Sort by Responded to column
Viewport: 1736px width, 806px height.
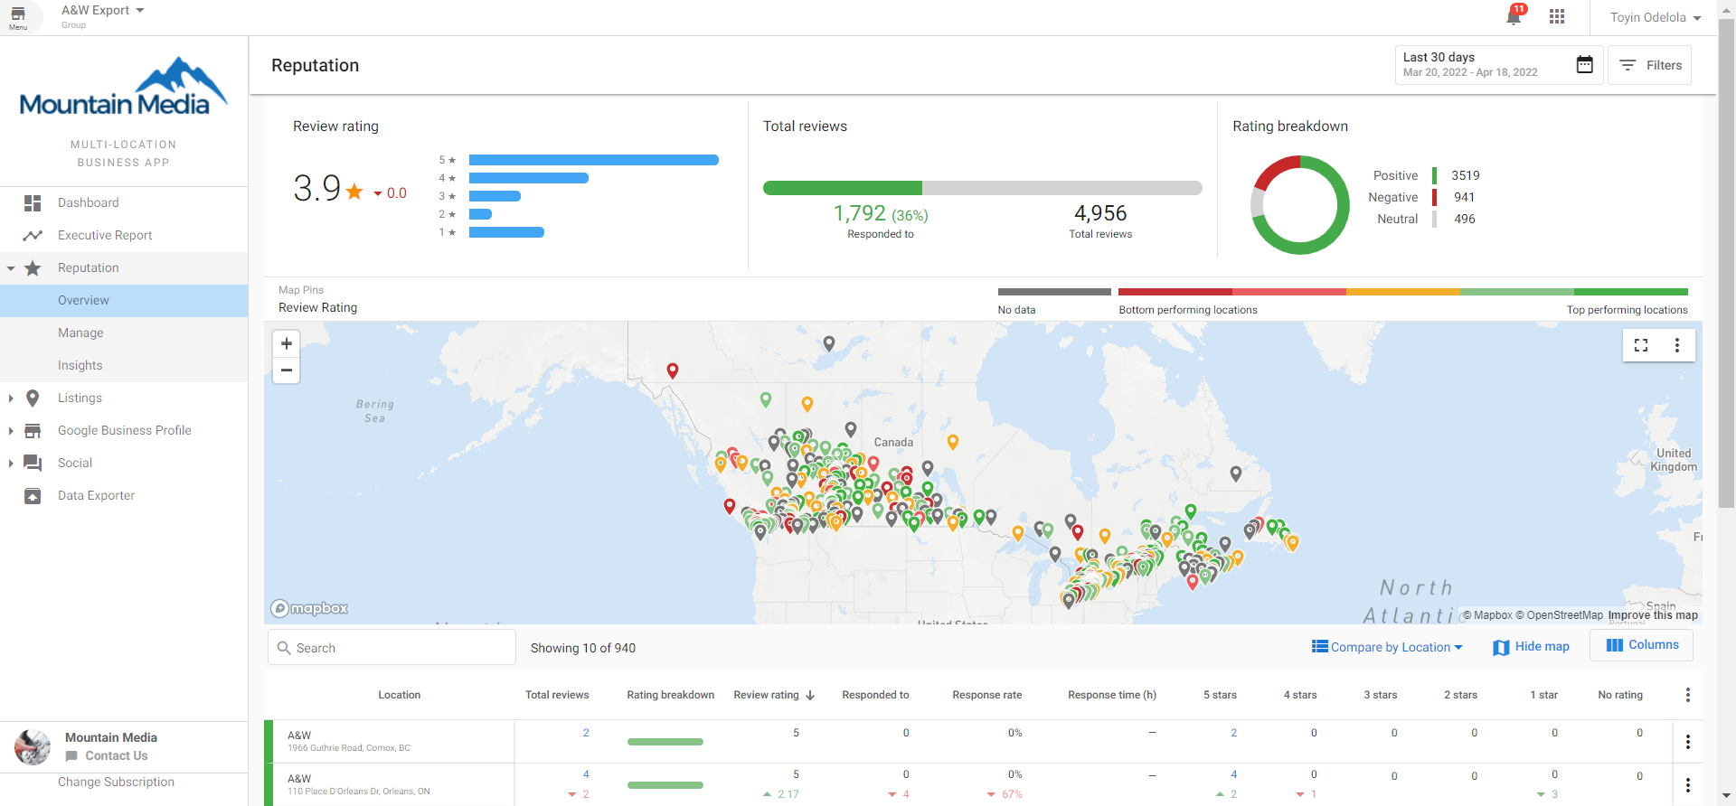[875, 695]
